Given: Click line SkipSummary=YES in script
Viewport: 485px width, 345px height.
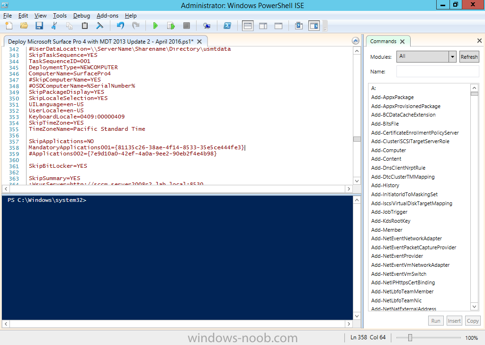Looking at the screenshot, I should tap(54, 178).
